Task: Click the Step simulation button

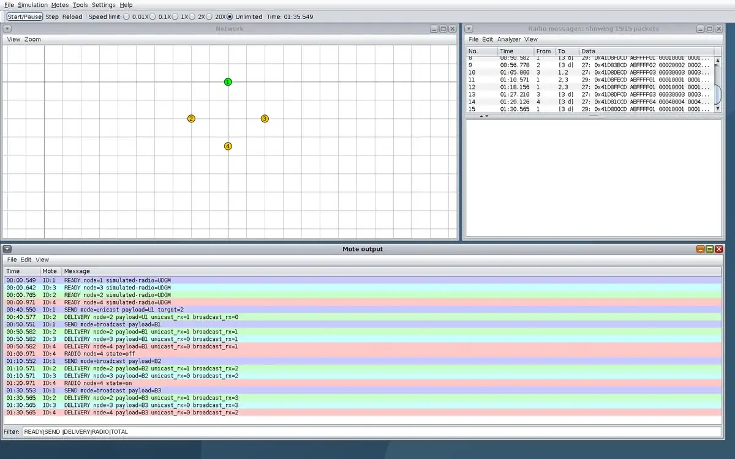Action: (52, 17)
